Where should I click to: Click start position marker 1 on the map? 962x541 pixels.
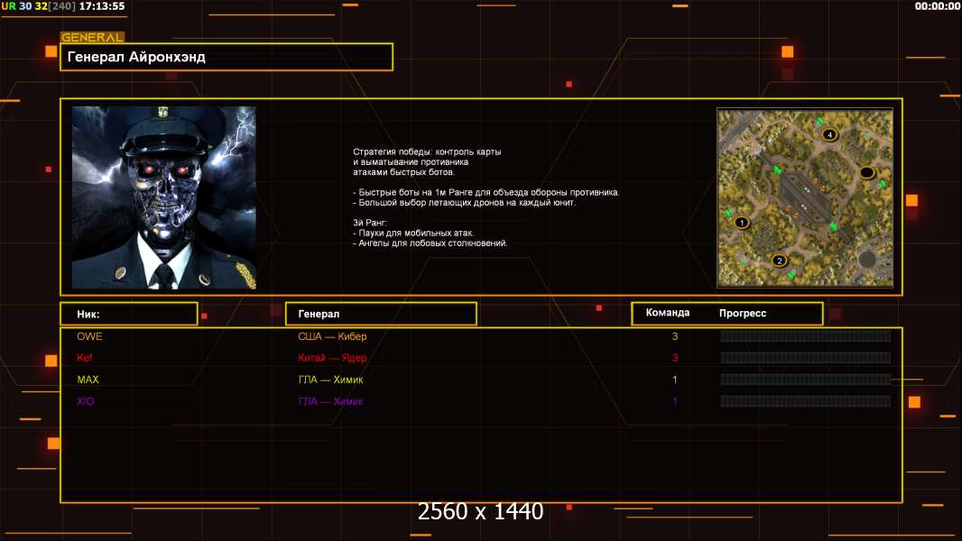[x=742, y=222]
